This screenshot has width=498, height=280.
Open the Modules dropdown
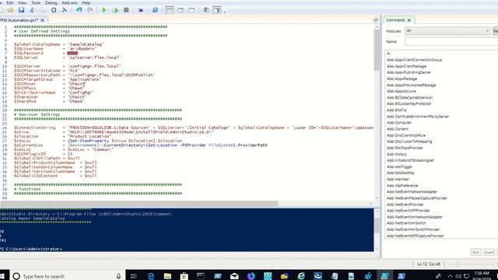(x=447, y=31)
